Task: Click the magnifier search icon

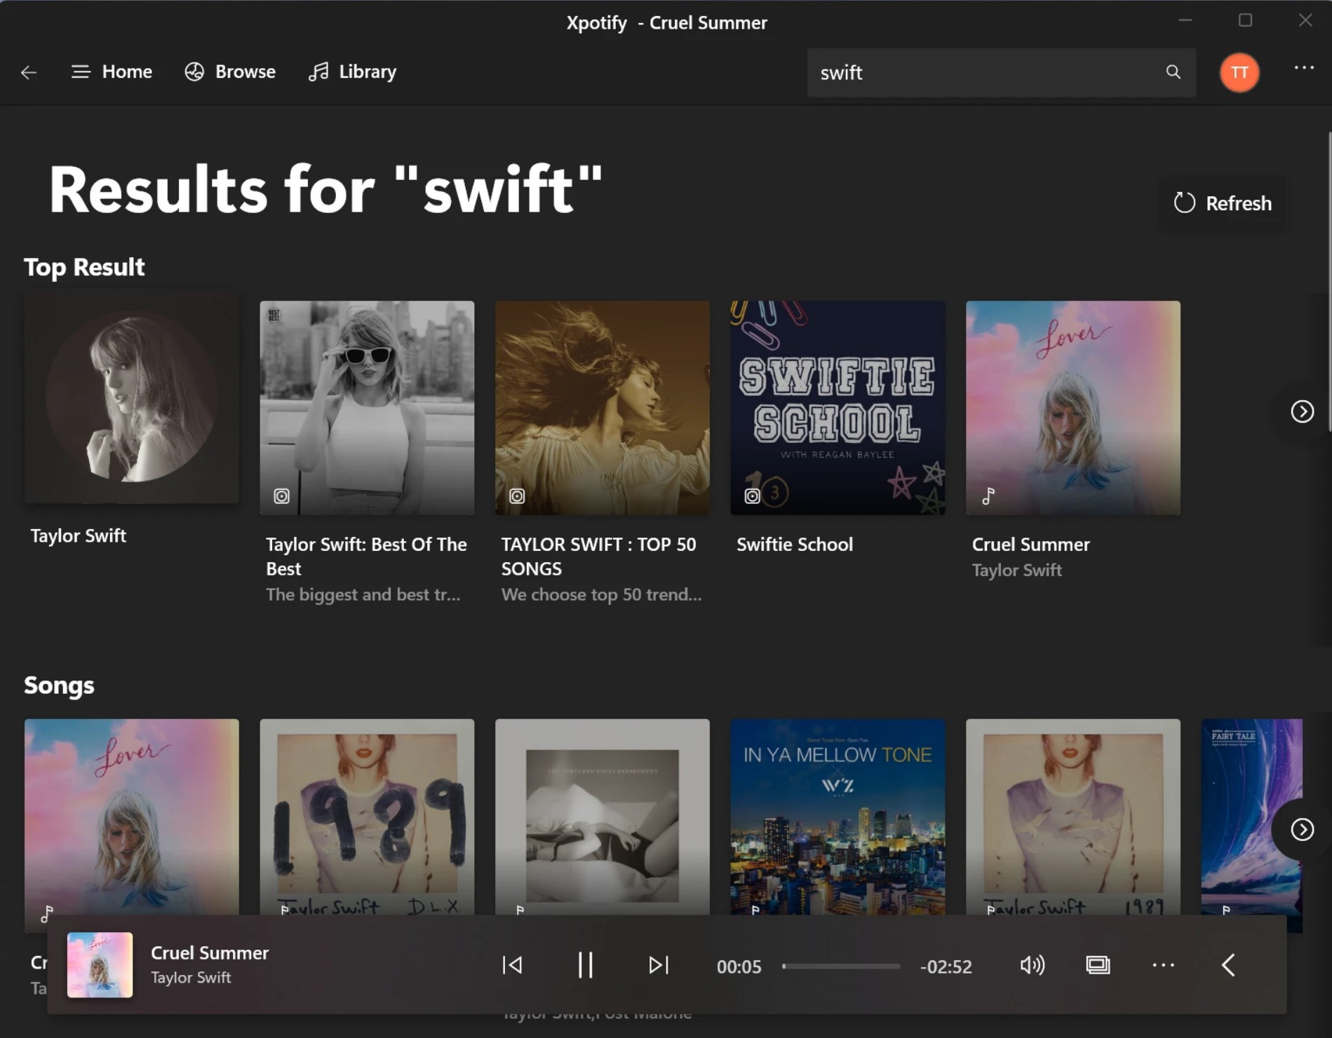Action: pos(1173,72)
